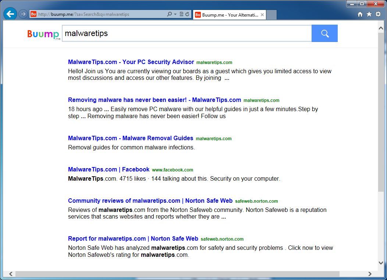Click the browser Forward arrow button
Image resolution: width=387 pixels, height=280 pixels.
tap(23, 14)
